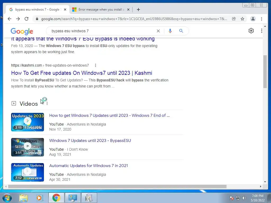Viewport: 271px width, 203px height.
Task: Bookmark this page with the star
Action: [x=242, y=19]
